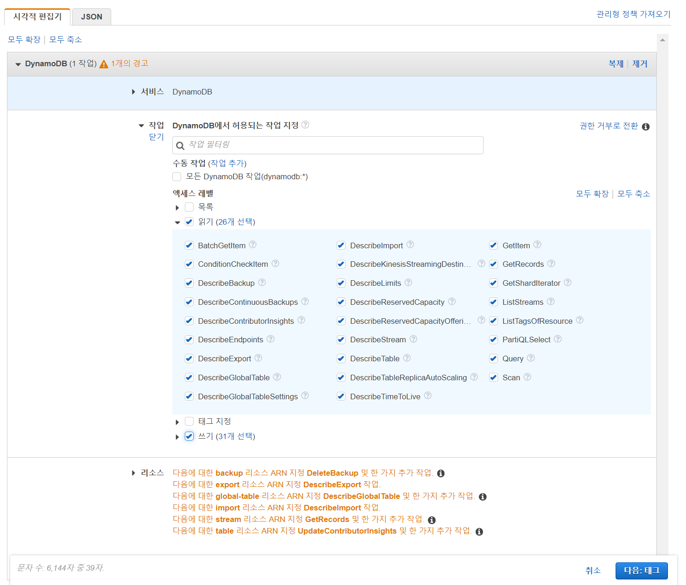Expand the 리소스 section
Screen dimensions: 686x585
pyautogui.click(x=133, y=473)
